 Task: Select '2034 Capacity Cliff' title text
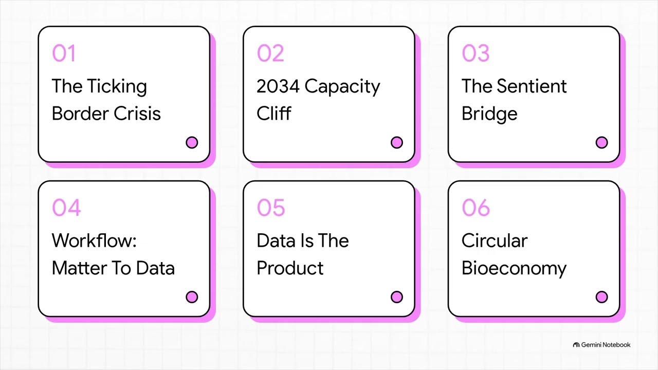pyautogui.click(x=318, y=100)
